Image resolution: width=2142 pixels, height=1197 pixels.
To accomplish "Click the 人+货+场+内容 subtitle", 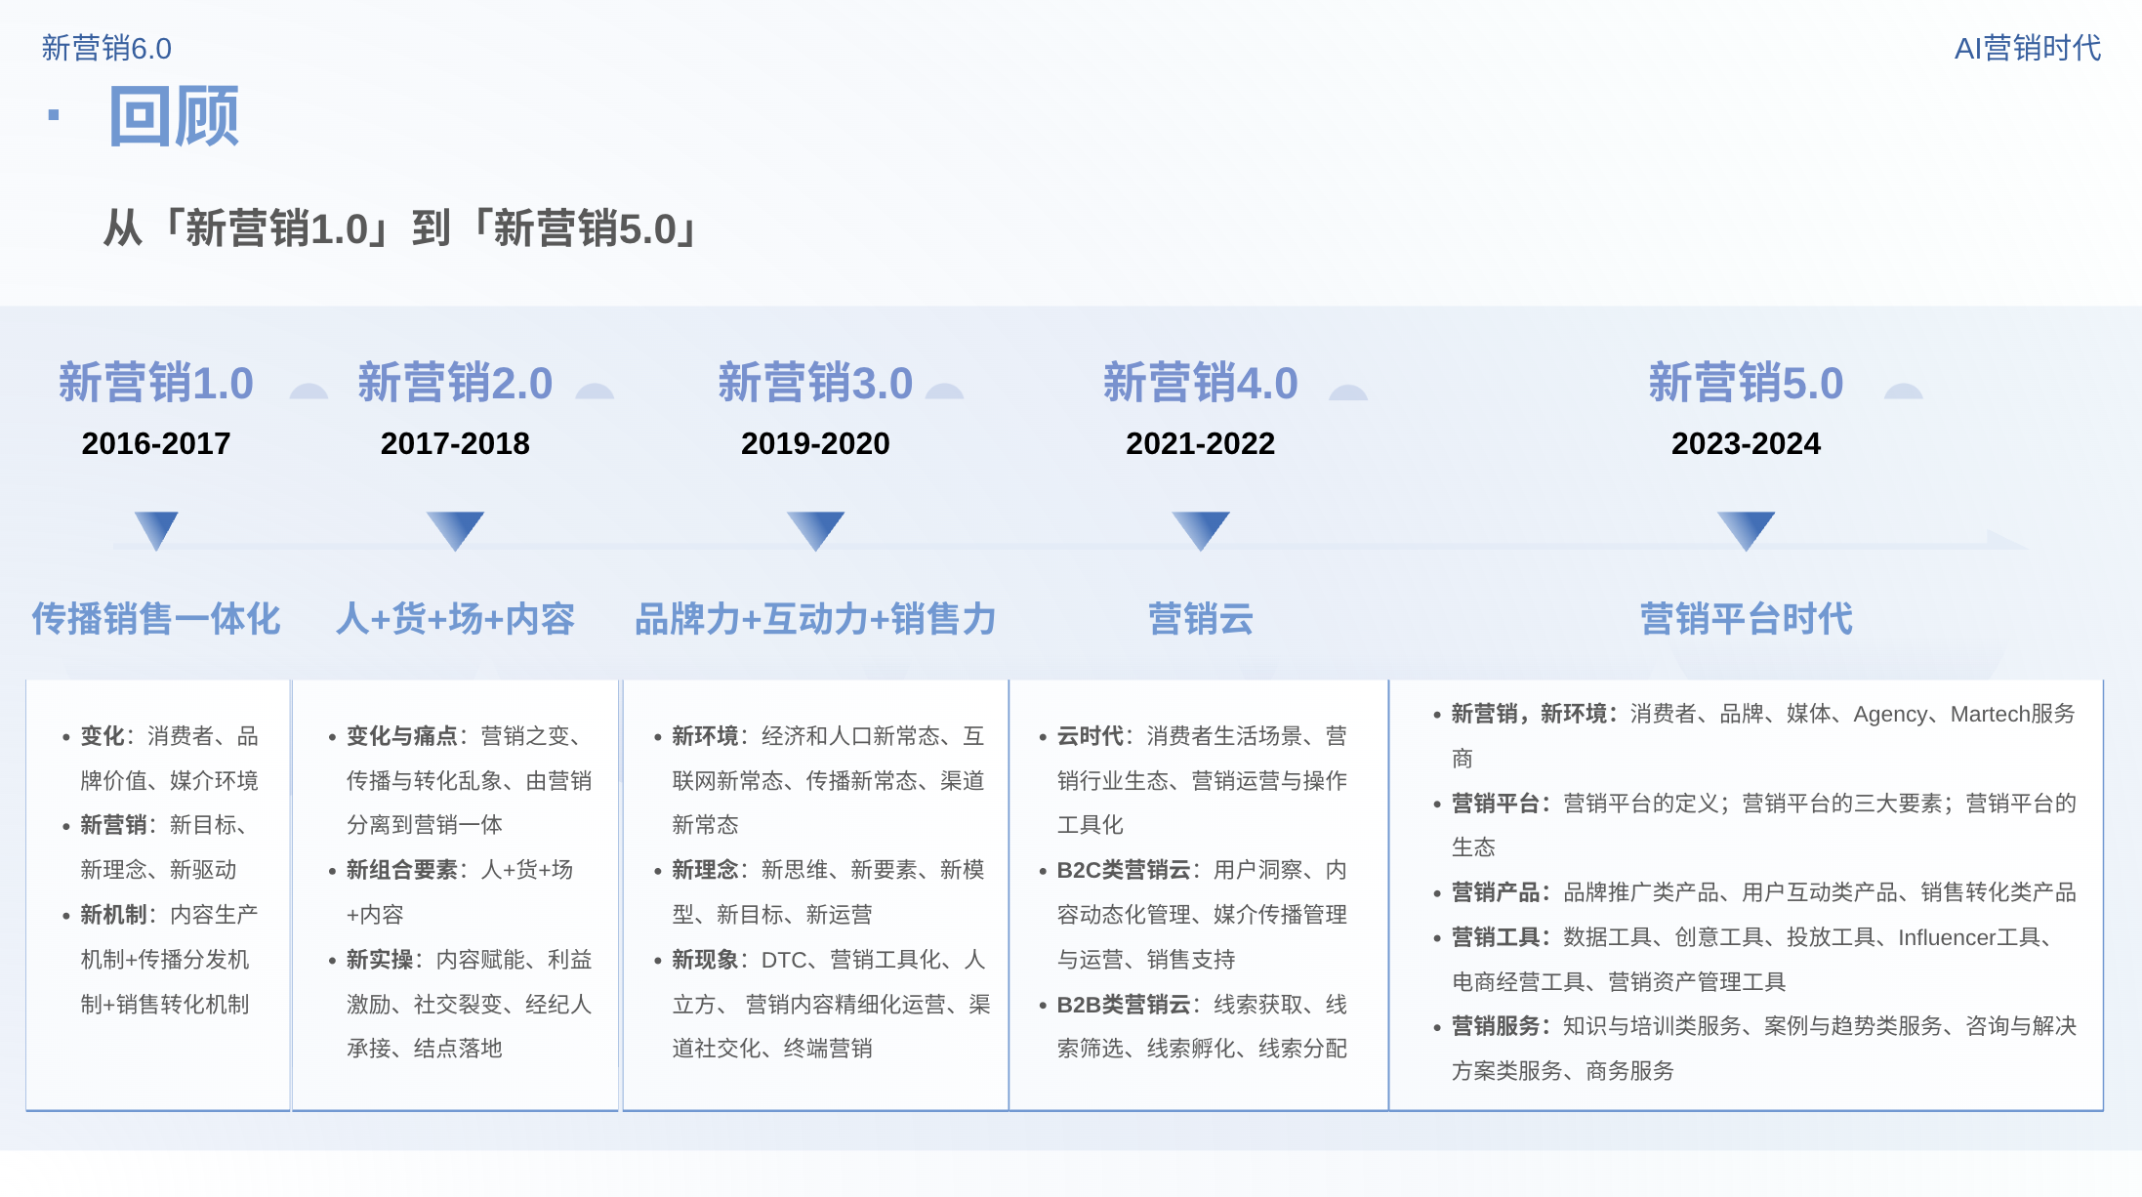I will (455, 619).
